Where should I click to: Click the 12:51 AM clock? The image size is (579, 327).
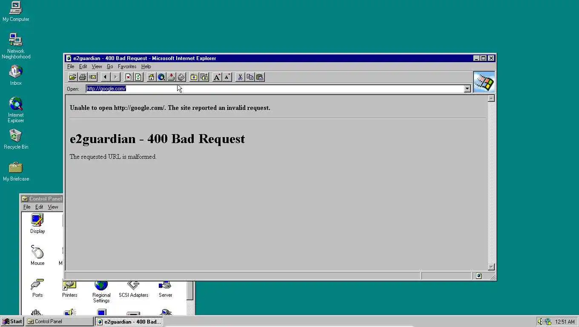(x=565, y=322)
